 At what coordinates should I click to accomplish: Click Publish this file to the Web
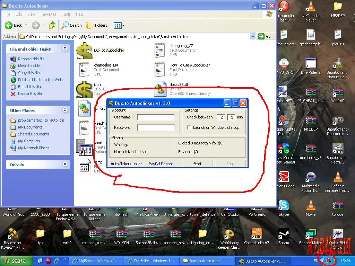click(40, 80)
